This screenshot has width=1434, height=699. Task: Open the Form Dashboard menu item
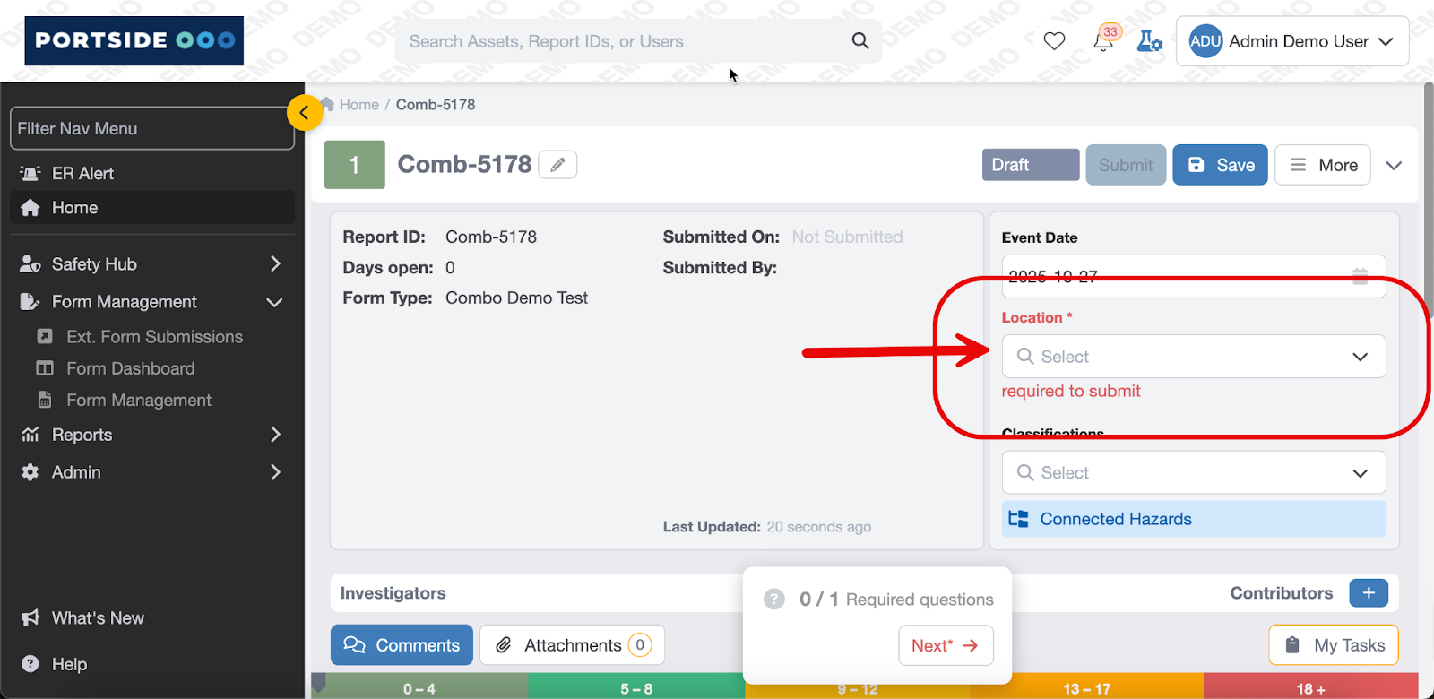coord(130,368)
